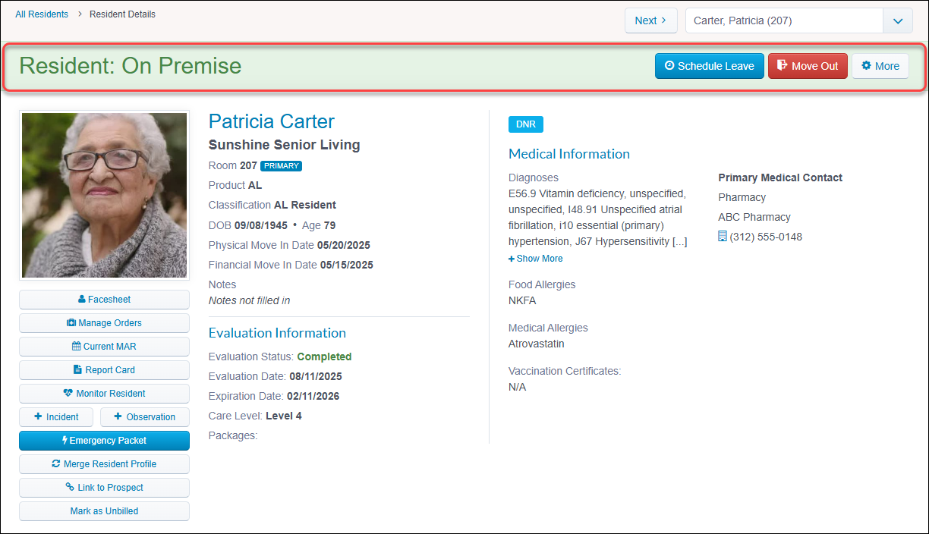Open the More options menu
Image resolution: width=929 pixels, height=534 pixels.
tap(880, 66)
